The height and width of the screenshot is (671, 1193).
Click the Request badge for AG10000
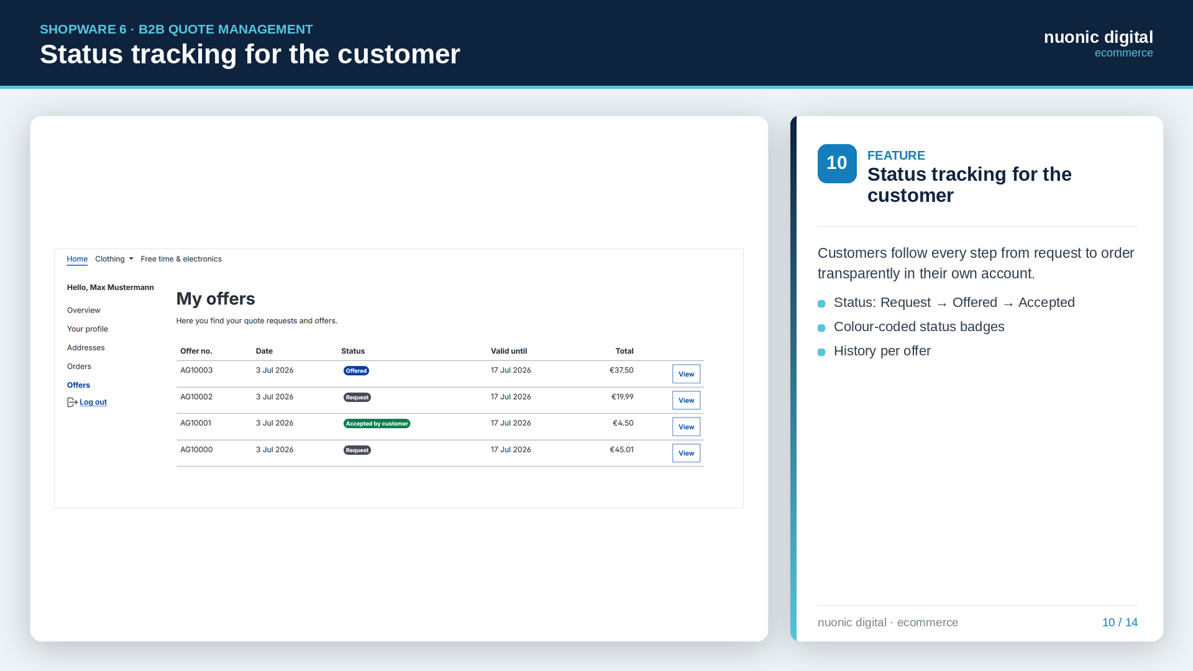357,450
